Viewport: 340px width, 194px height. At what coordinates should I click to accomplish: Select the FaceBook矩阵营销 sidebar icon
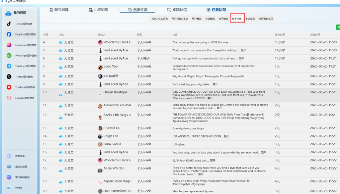pyautogui.click(x=9, y=34)
